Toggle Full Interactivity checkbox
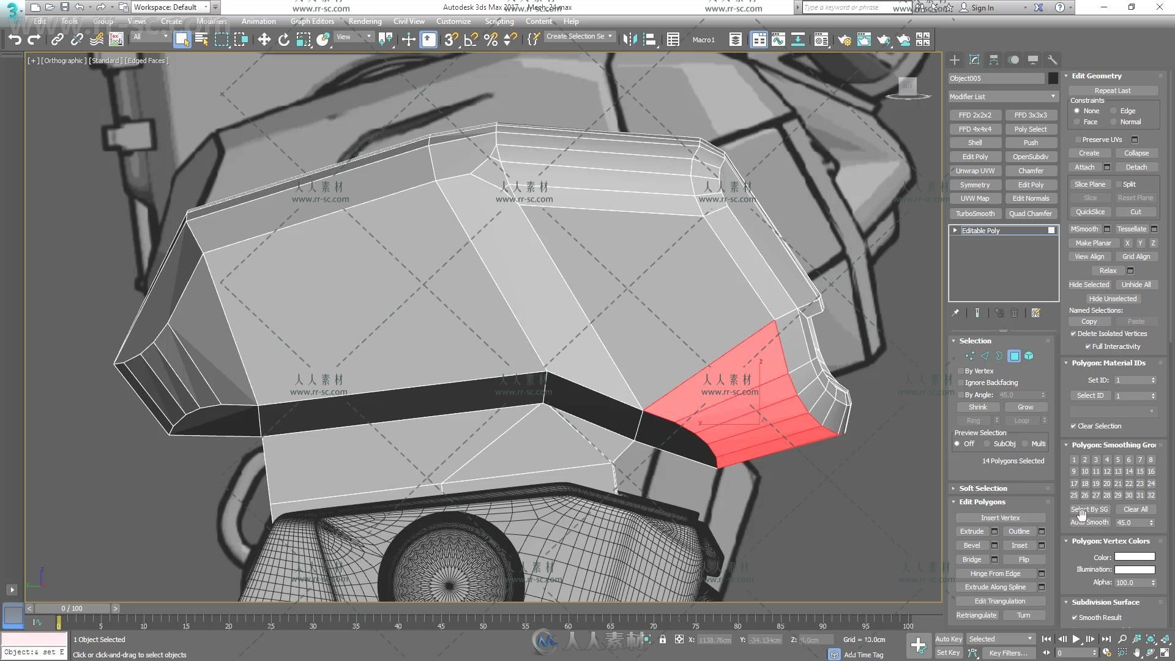Screen dimensions: 1175x661 click(x=1088, y=346)
